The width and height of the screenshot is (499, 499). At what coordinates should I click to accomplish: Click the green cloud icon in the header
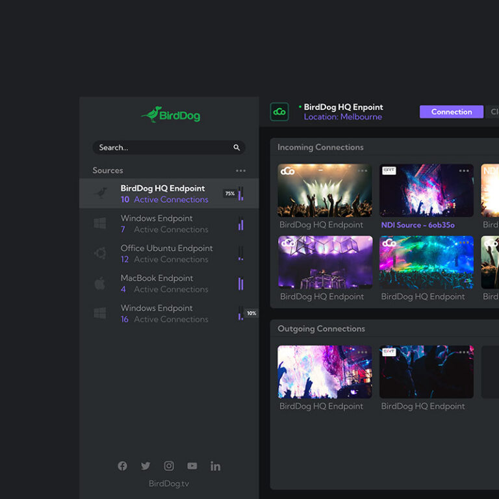click(279, 112)
